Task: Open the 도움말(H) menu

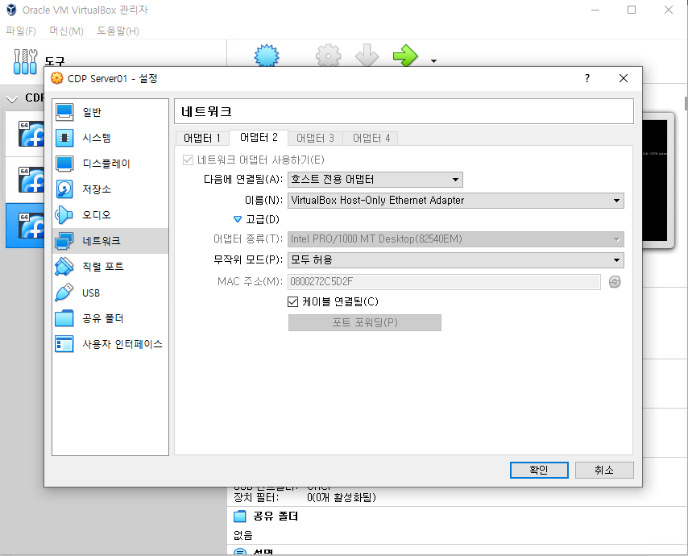Action: click(118, 31)
